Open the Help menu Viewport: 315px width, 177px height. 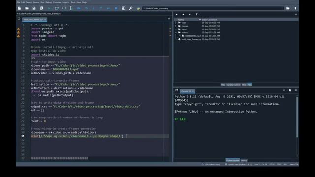84,2
